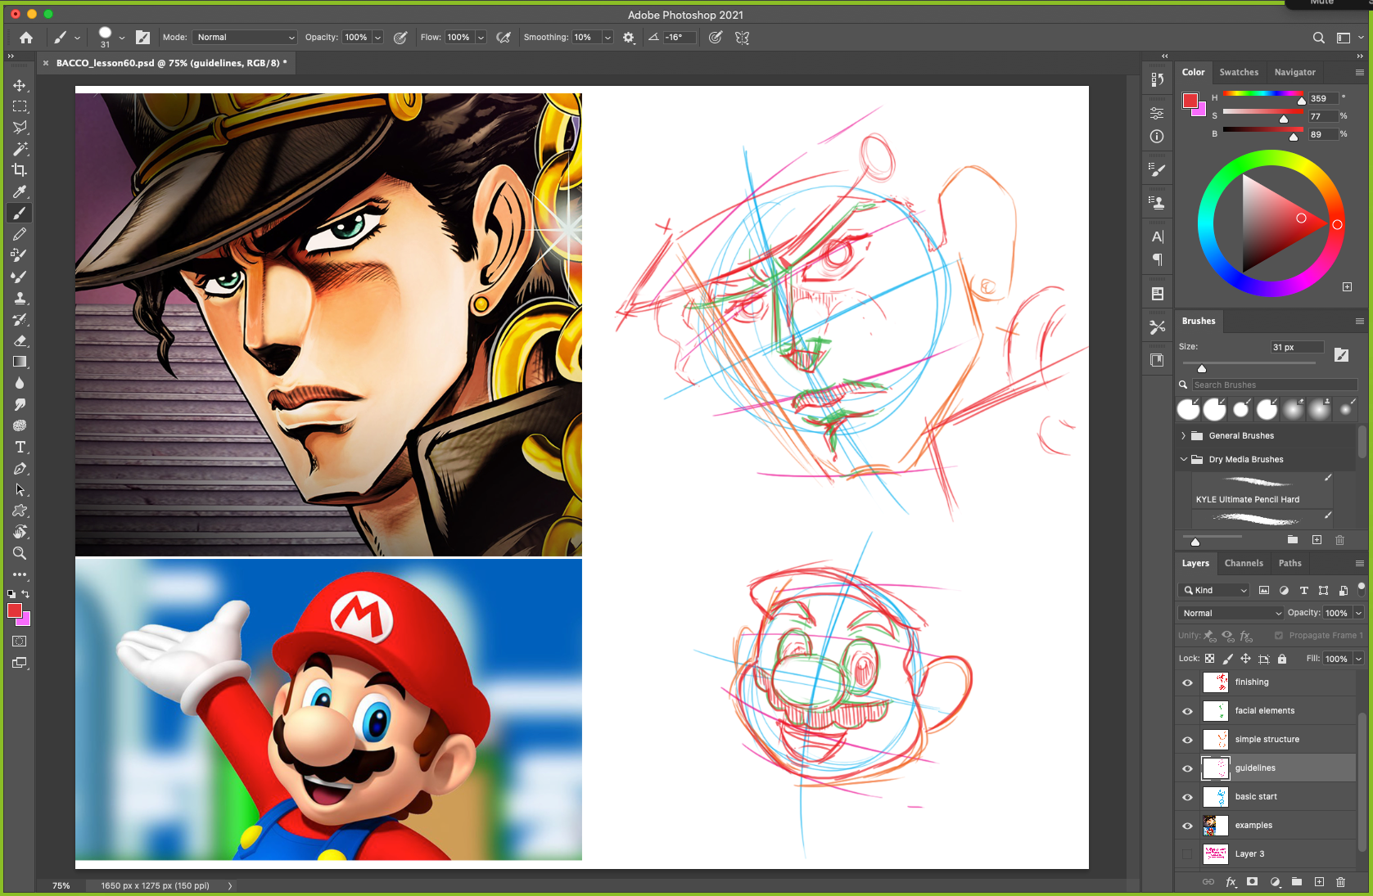Switch to the Channels tab
1373x896 pixels.
[x=1244, y=563]
